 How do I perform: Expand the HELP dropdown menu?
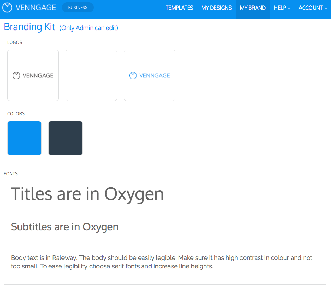click(282, 8)
